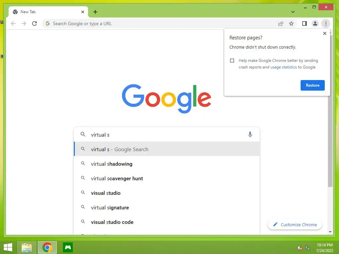Viewport: 339px width, 254px height.
Task: Click the scrollbar down arrow
Action: pyautogui.click(x=330, y=232)
